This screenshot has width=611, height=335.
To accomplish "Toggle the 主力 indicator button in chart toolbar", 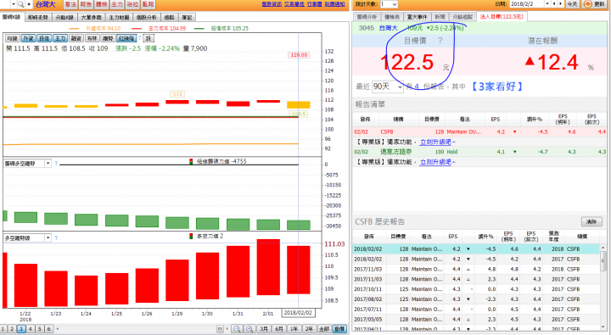I will tap(60, 38).
